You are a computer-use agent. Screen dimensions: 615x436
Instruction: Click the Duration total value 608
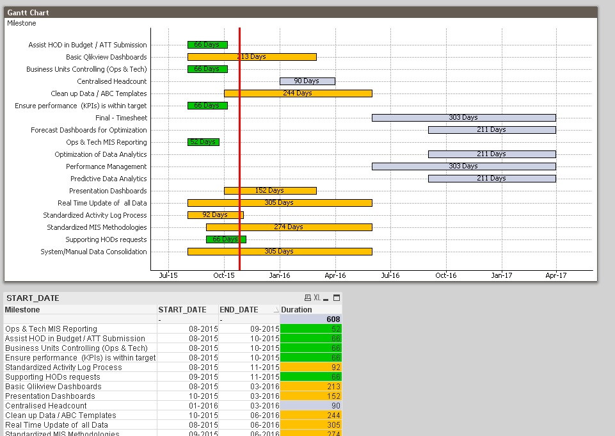pos(333,319)
